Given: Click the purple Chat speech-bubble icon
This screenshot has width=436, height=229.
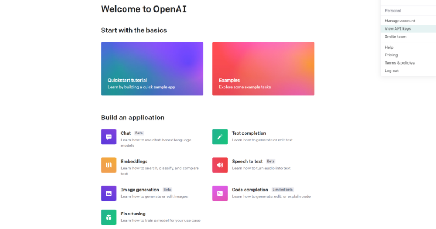Looking at the screenshot, I should click(108, 136).
